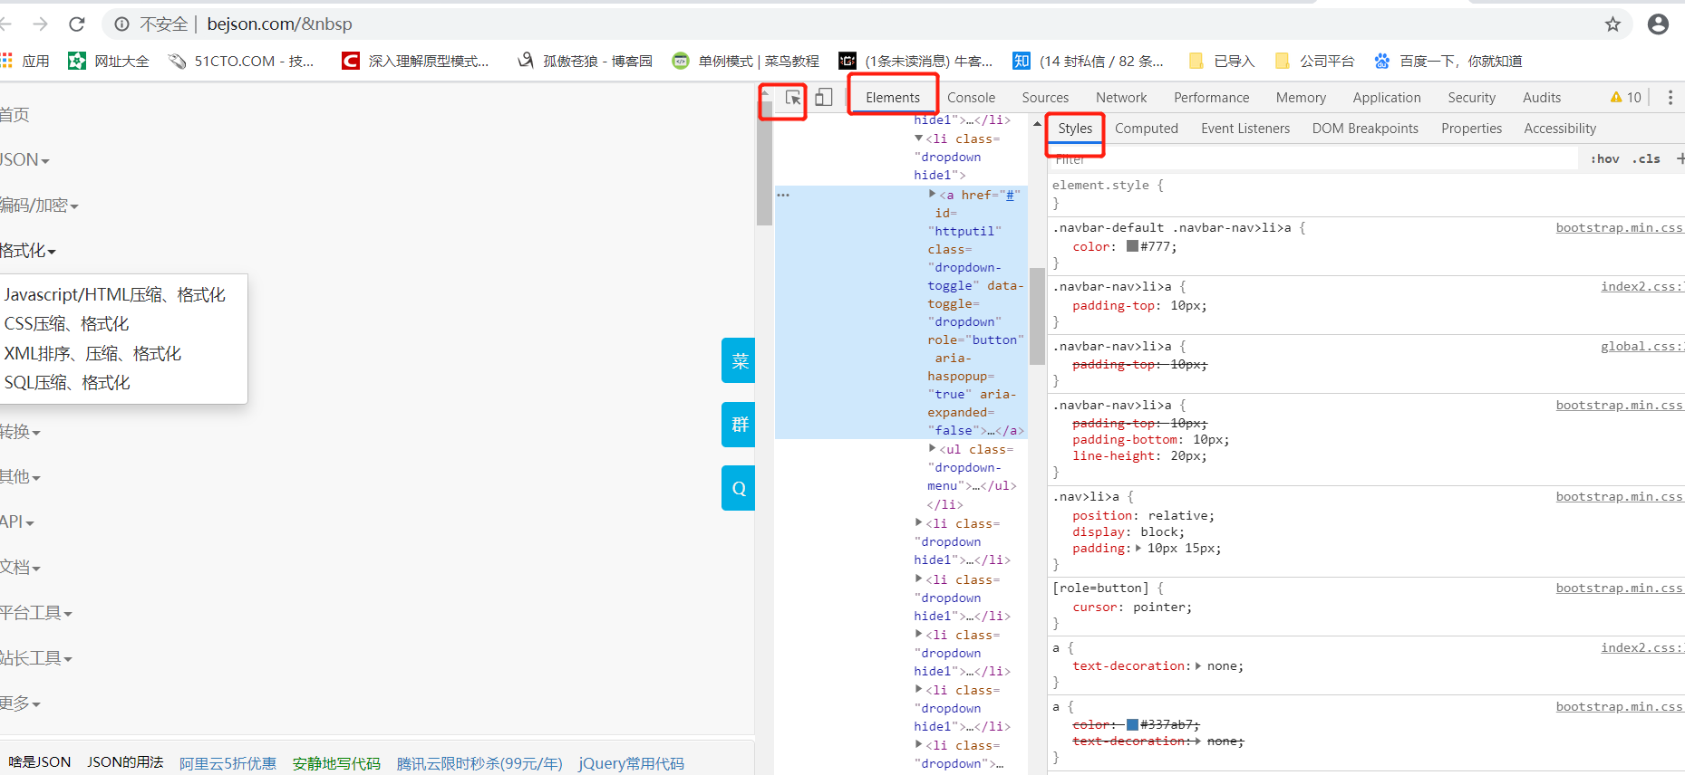Open the 已导入 bookmarks folder
This screenshot has width=1685, height=775.
(1222, 61)
